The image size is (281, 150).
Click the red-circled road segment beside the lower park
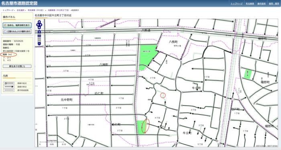(145, 126)
